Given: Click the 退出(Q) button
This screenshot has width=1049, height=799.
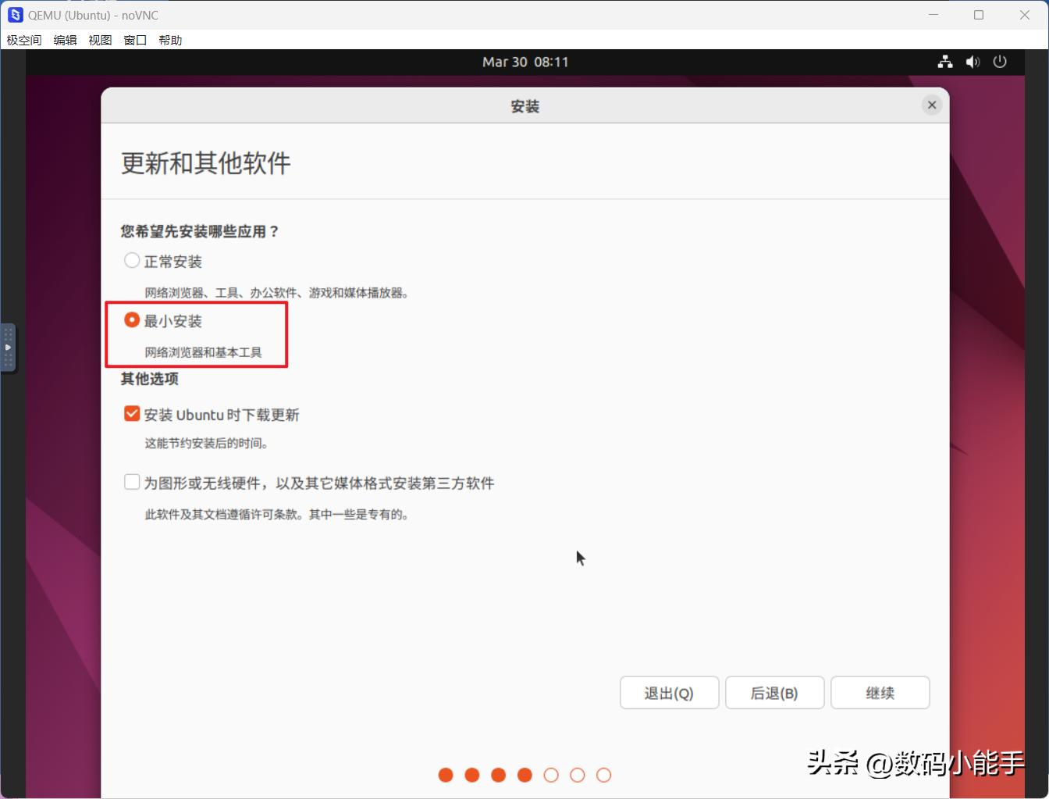Looking at the screenshot, I should [x=669, y=693].
